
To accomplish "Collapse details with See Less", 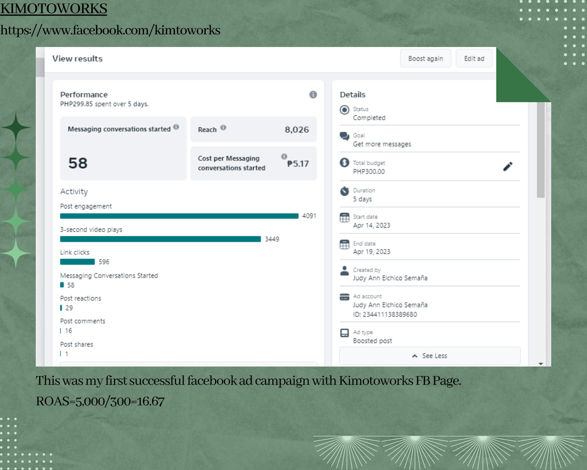I will [x=430, y=356].
